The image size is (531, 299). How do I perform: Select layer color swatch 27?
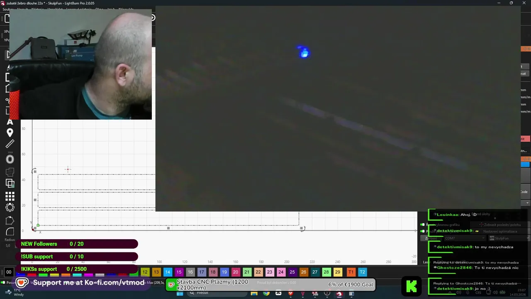pyautogui.click(x=315, y=272)
